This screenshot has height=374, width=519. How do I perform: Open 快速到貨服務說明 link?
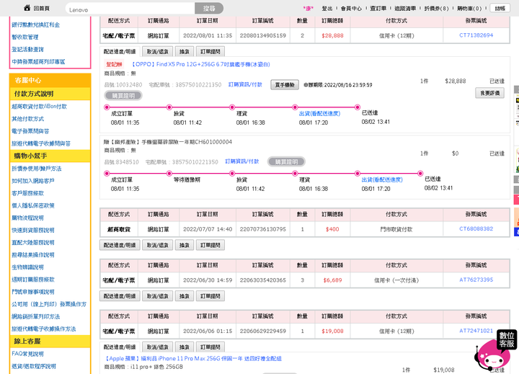tap(33, 230)
